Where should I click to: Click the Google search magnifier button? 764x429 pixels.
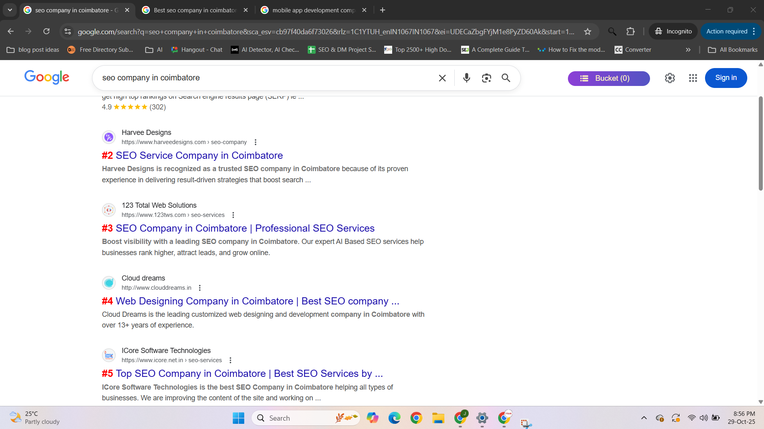click(x=506, y=78)
